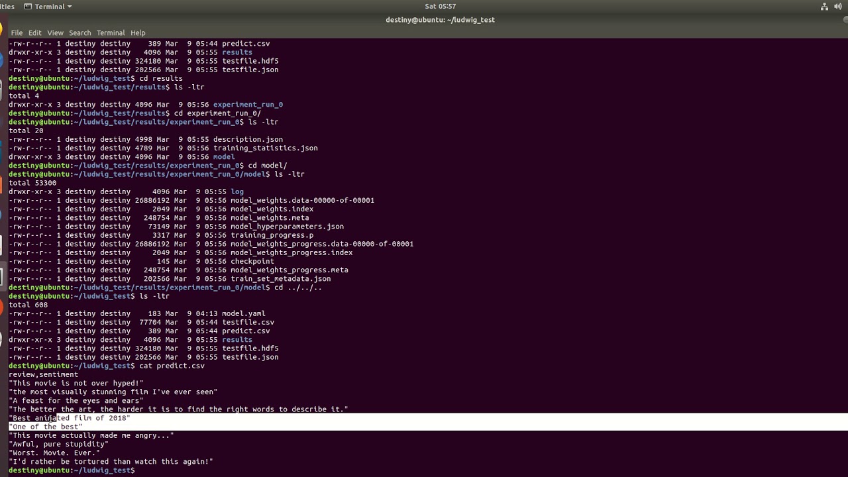Viewport: 848px width, 477px height.
Task: Click the 'review,sentiment' header line
Action: (x=43, y=374)
